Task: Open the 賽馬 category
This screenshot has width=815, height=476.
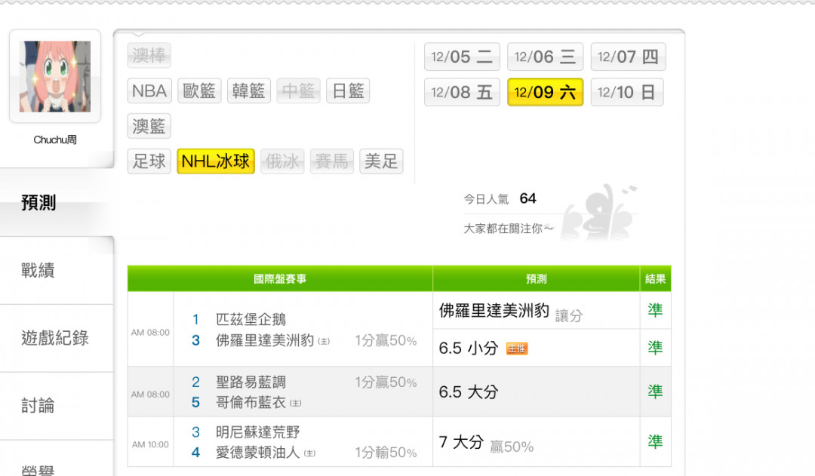Action: pos(331,161)
